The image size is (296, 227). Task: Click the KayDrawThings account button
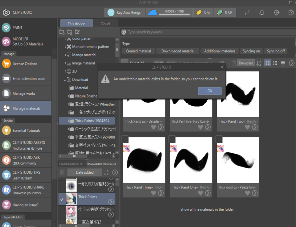125,12
